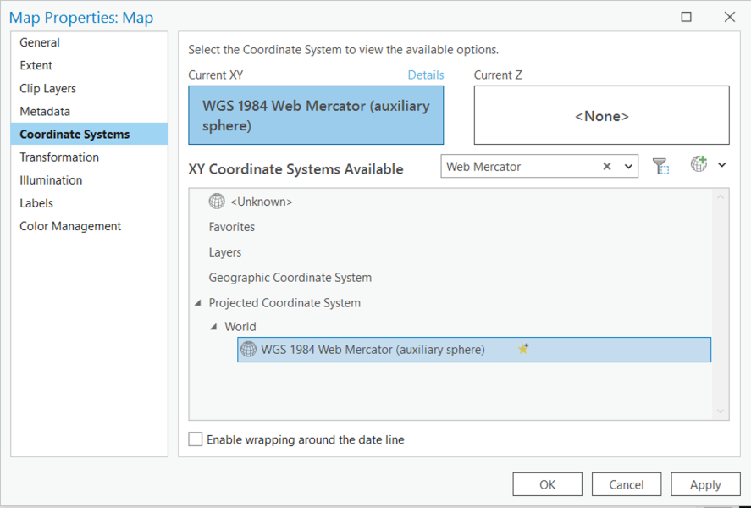751x508 pixels.
Task: Apply the coordinate system changes
Action: [x=705, y=483]
